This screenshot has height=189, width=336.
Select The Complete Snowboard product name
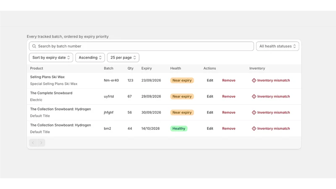pos(51,93)
